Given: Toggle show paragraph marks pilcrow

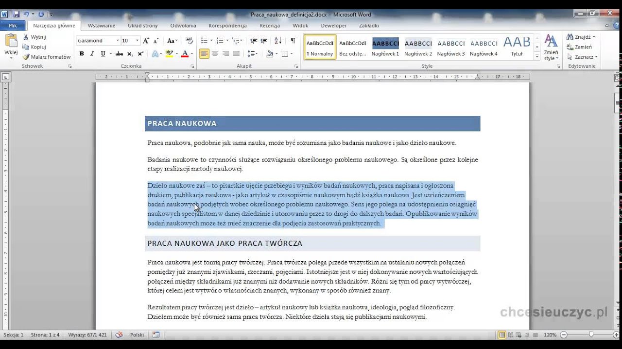Looking at the screenshot, I should pyautogui.click(x=293, y=41).
